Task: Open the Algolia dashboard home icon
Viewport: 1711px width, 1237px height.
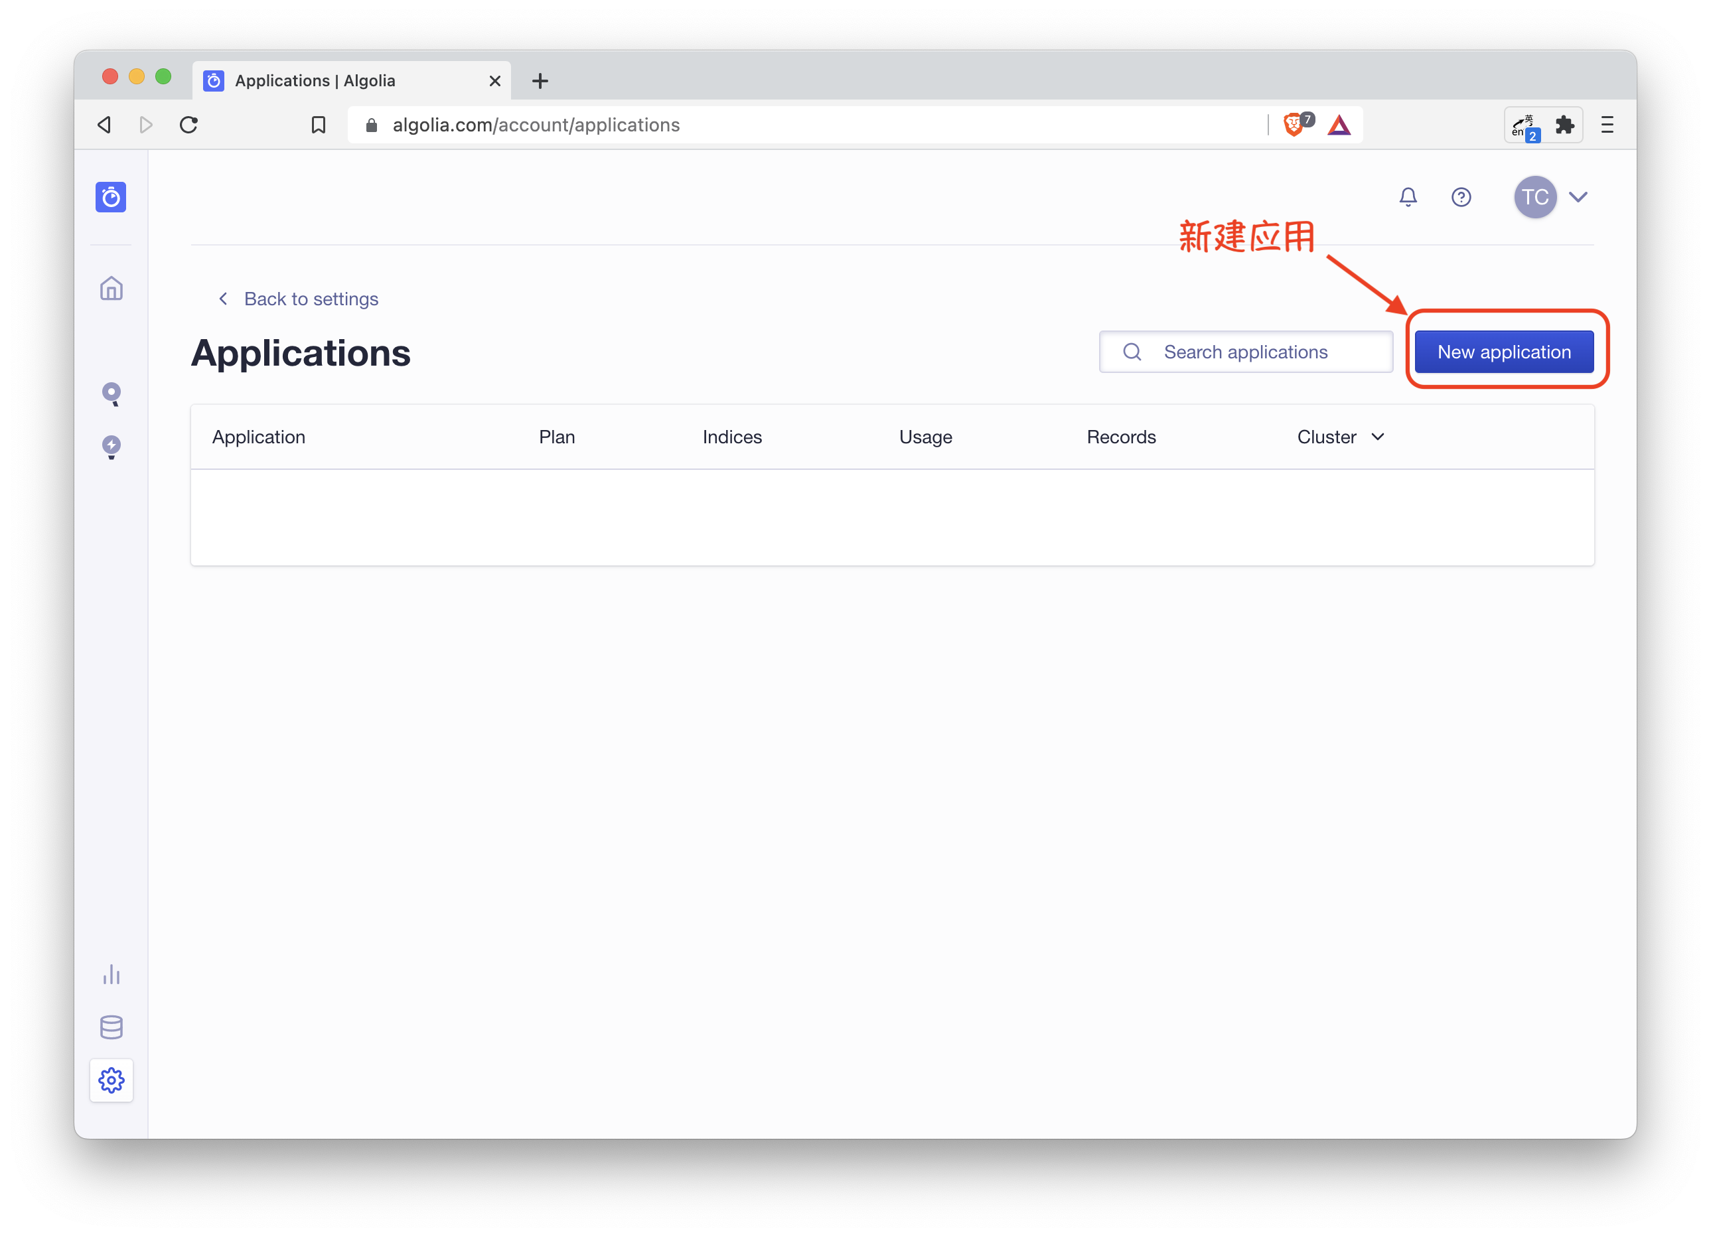Action: click(111, 287)
